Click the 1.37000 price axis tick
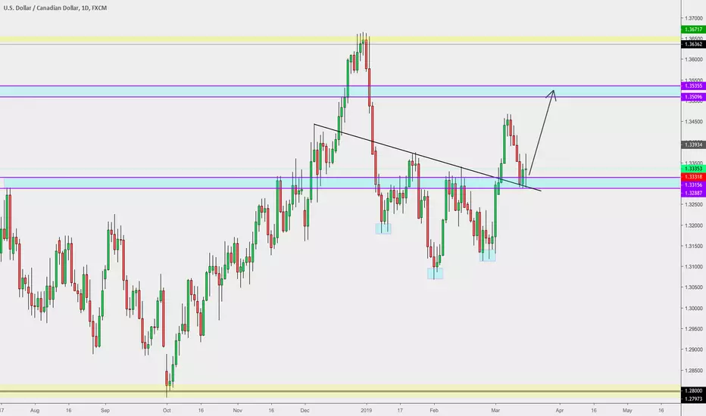Viewport: 706px width, 416px height. [693, 18]
